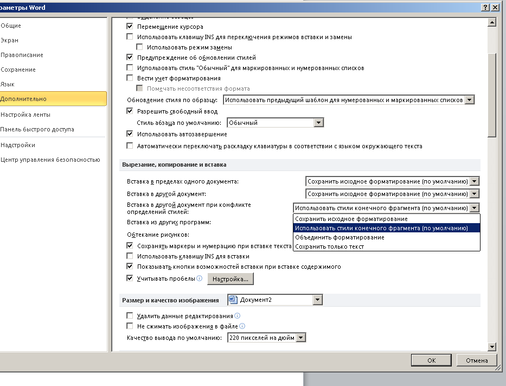Check Использовать клавишу INS для вставки
Screen dimensions: 506x386
(130, 256)
